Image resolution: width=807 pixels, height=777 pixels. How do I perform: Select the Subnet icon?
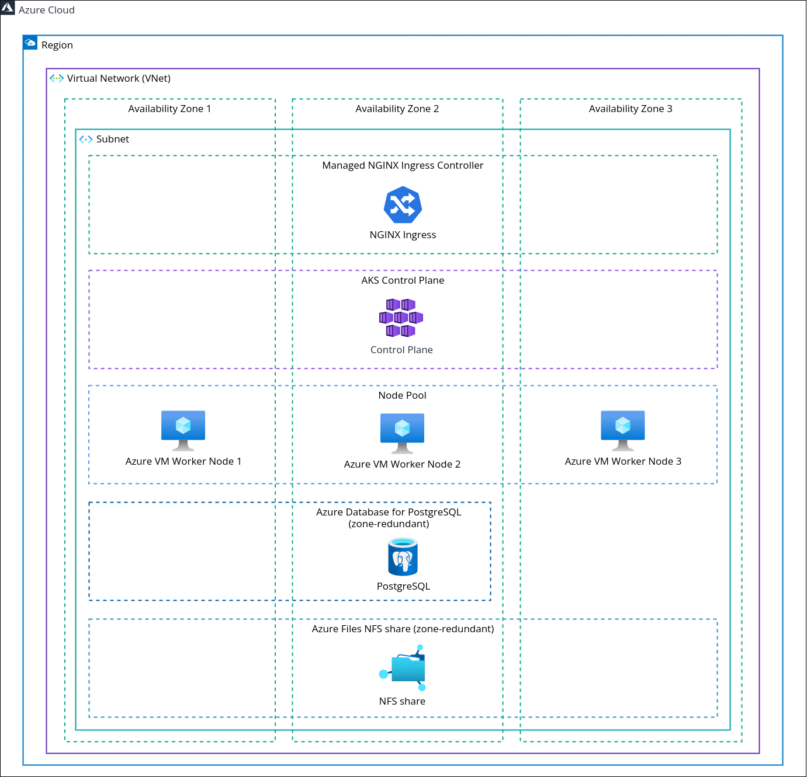[86, 139]
